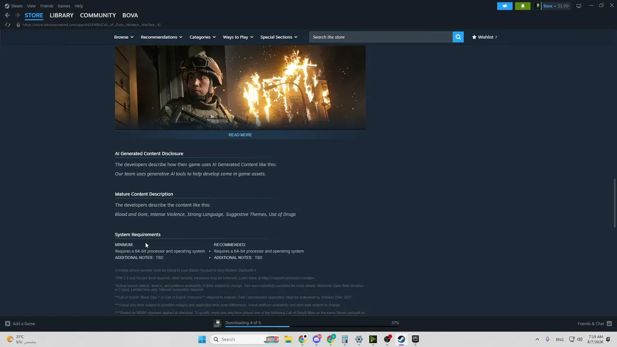Image resolution: width=617 pixels, height=347 pixels.
Task: Click the Bova profile avatar
Action: tap(537, 6)
